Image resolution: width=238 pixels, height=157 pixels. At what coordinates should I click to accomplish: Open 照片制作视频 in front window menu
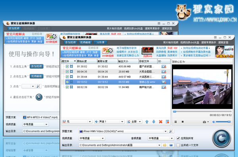click(171, 43)
